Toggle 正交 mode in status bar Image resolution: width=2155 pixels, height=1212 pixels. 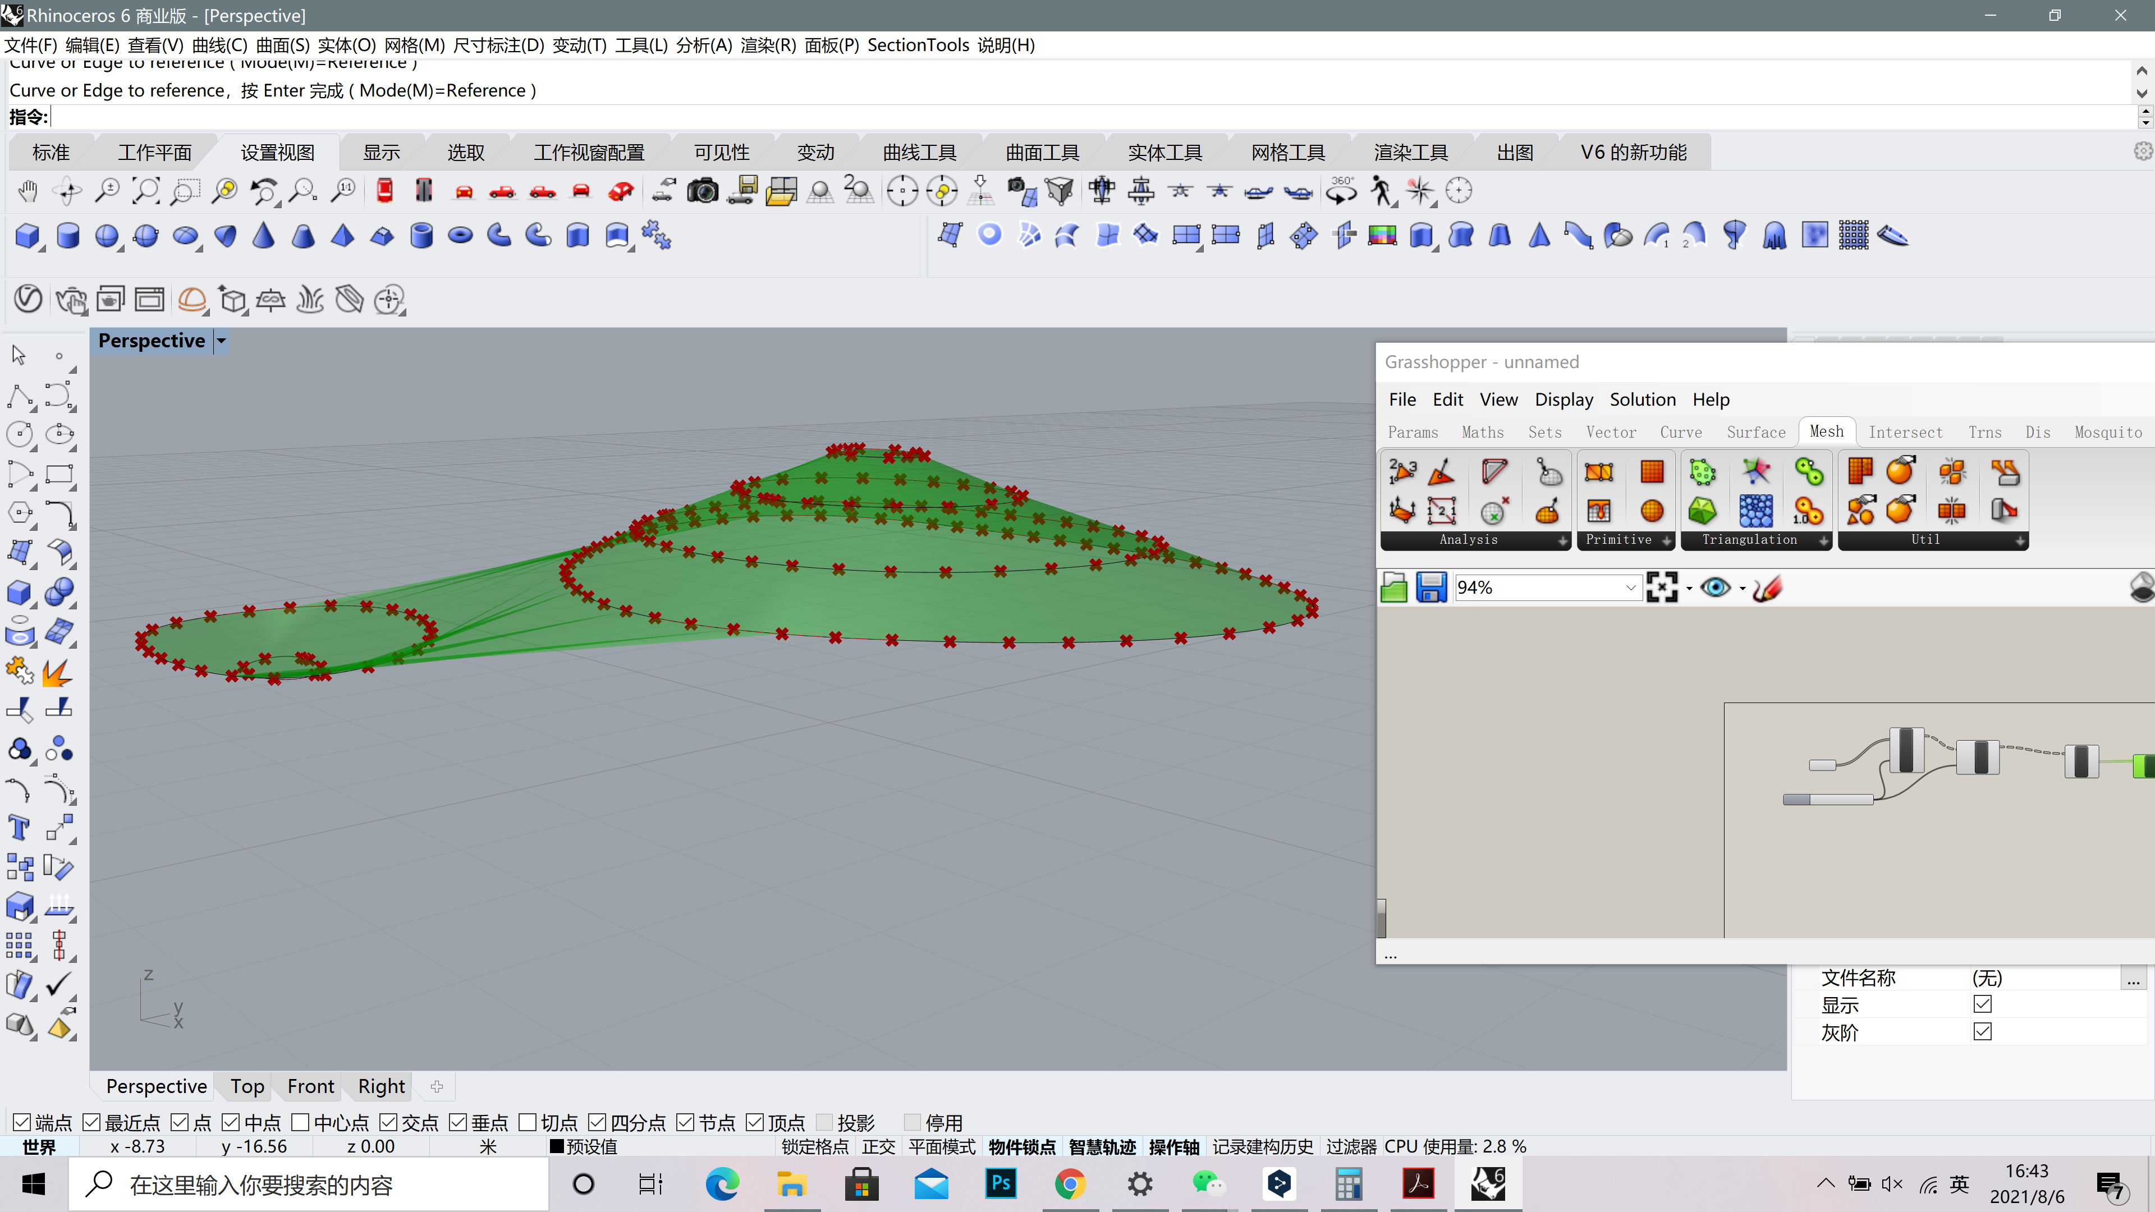tap(878, 1147)
